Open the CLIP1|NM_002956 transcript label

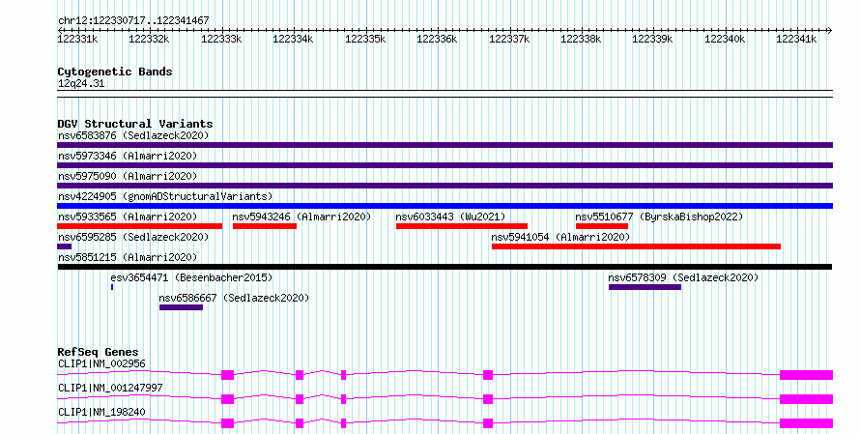[101, 363]
